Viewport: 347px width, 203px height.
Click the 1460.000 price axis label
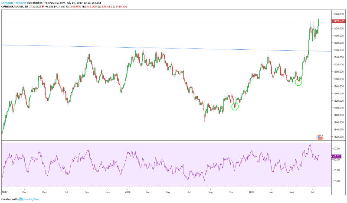point(338,14)
